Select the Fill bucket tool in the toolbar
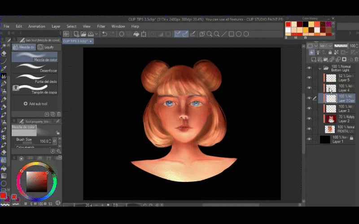This screenshot has width=359, height=224. tap(4, 168)
